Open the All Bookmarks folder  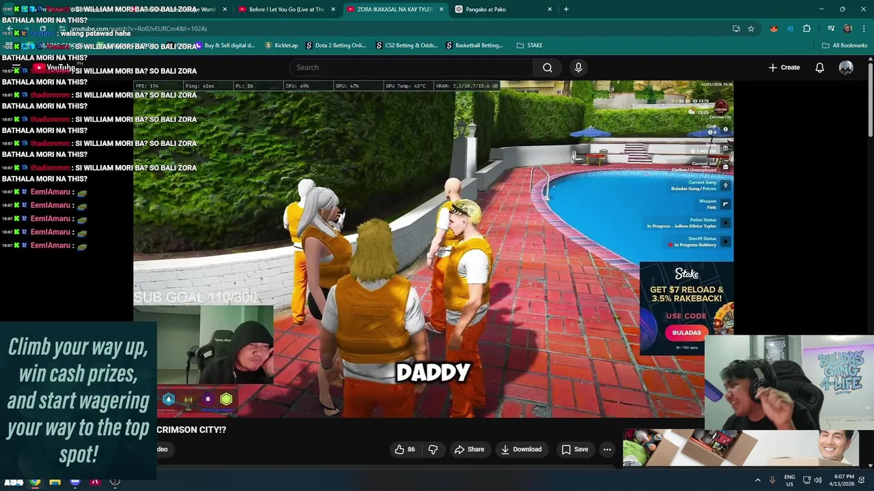845,46
